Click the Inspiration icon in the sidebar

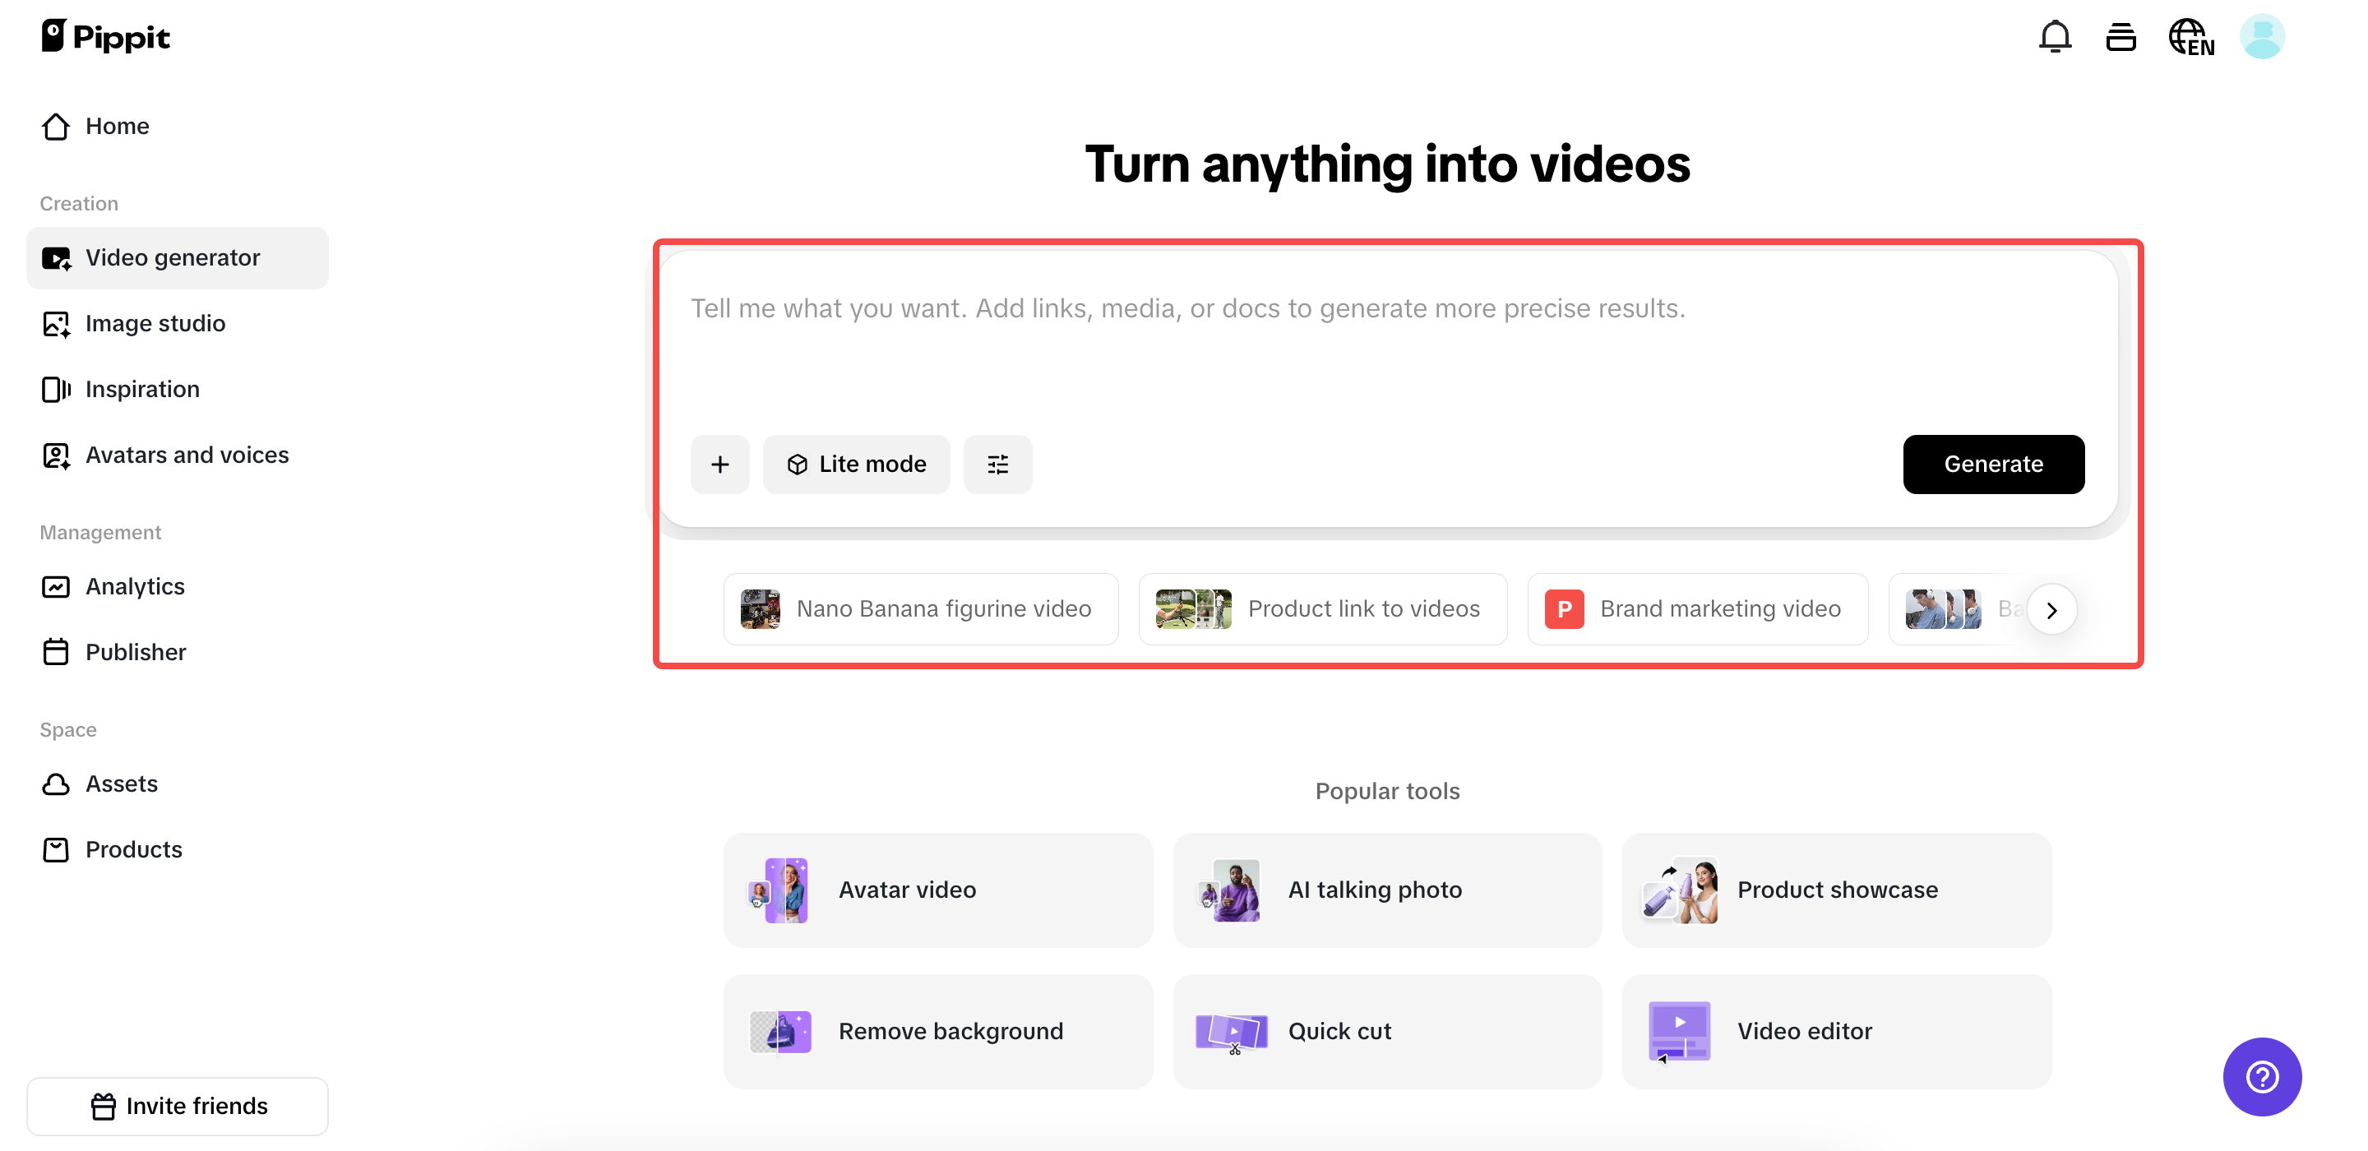[x=56, y=389]
